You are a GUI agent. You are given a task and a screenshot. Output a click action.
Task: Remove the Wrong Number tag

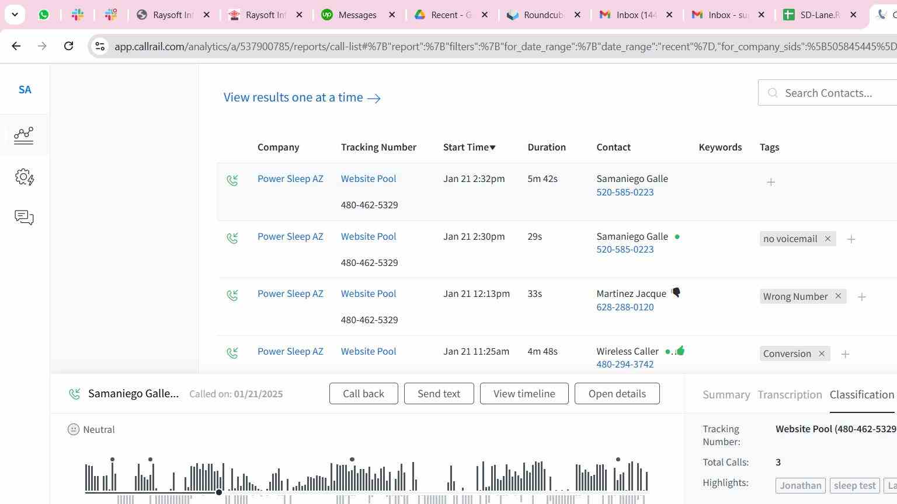coord(838,296)
